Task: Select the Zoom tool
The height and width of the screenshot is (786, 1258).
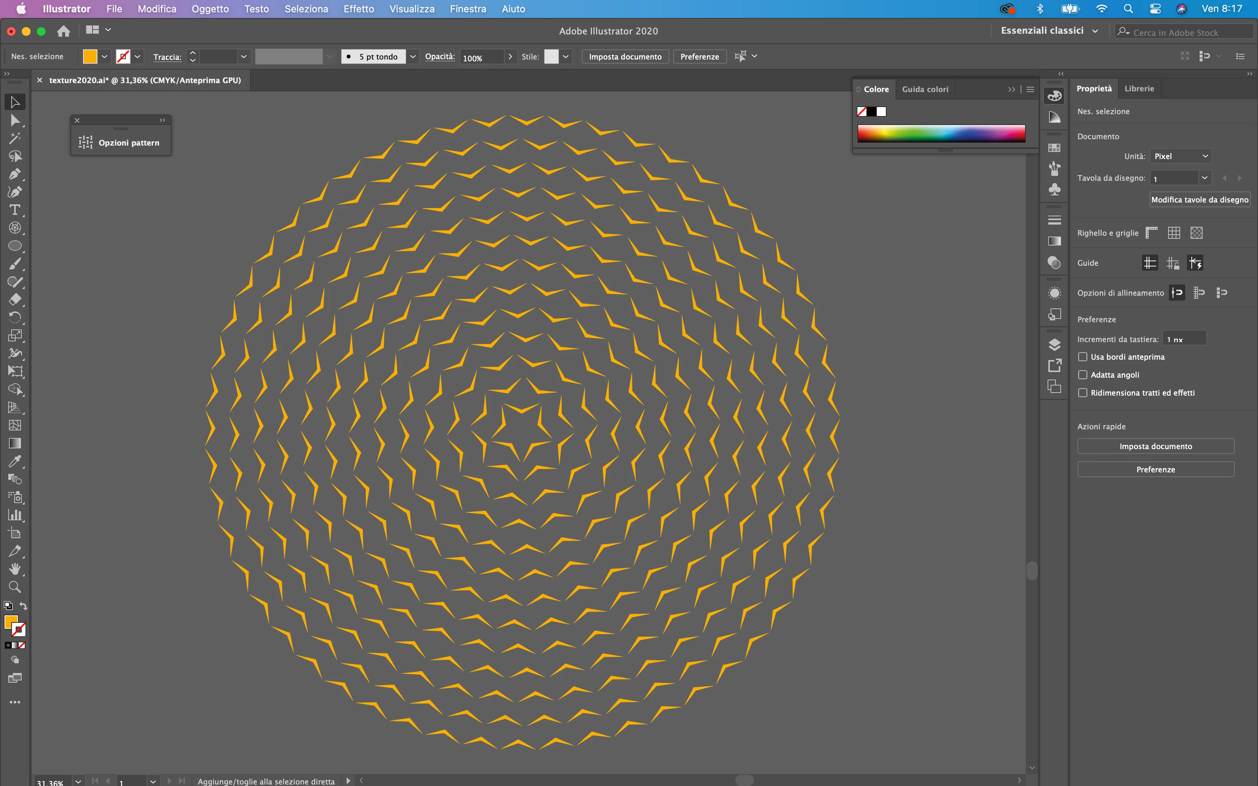Action: tap(15, 587)
